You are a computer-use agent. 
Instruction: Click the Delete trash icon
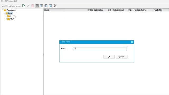coord(32,6)
